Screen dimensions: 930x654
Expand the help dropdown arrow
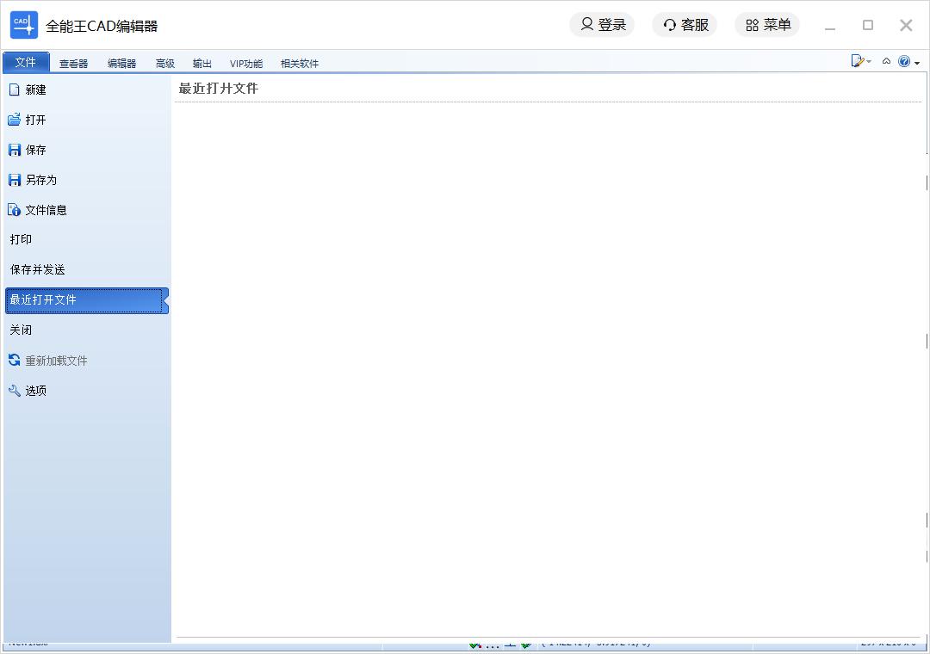917,63
